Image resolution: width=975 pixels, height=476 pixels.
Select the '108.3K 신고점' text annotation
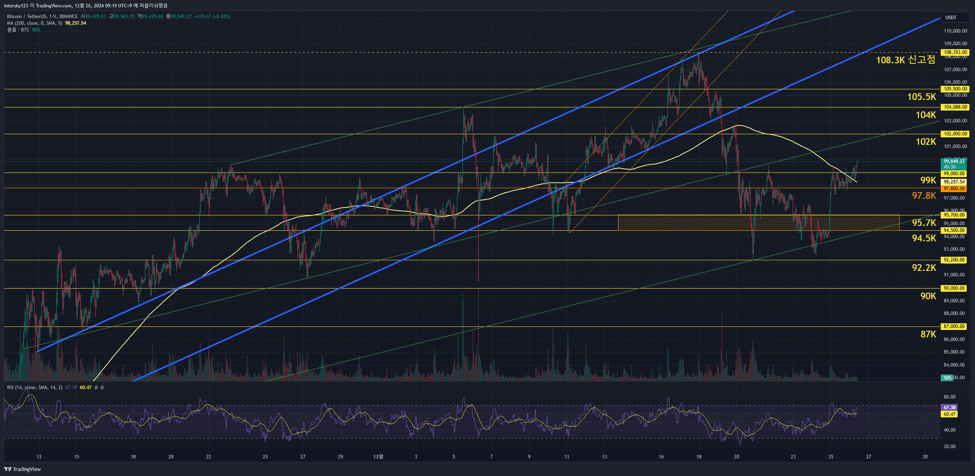click(x=905, y=60)
